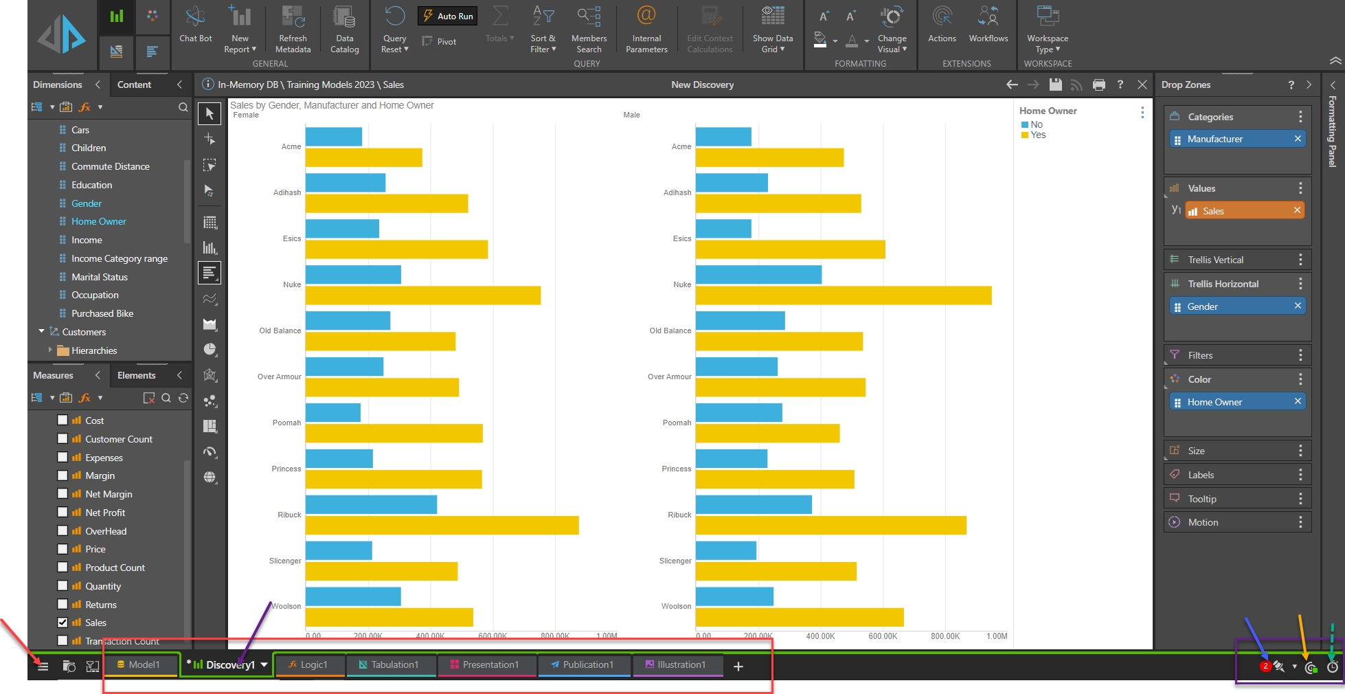1345x694 pixels.
Task: Choose the map globe visual icon
Action: pyautogui.click(x=210, y=477)
